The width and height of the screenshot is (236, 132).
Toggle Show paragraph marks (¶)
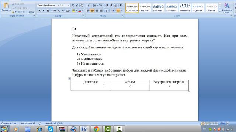click(x=121, y=5)
